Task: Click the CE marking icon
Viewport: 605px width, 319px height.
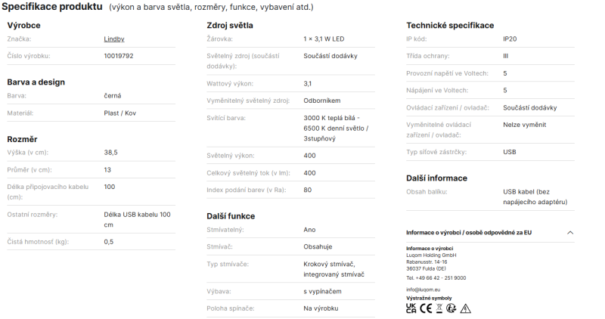Action: coord(426,308)
